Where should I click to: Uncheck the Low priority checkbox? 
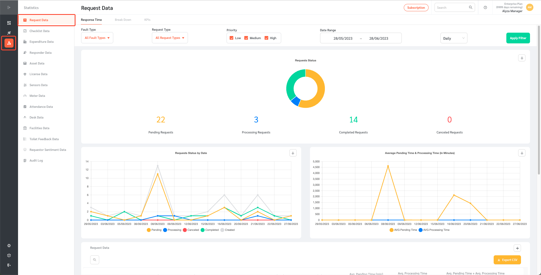coord(231,38)
